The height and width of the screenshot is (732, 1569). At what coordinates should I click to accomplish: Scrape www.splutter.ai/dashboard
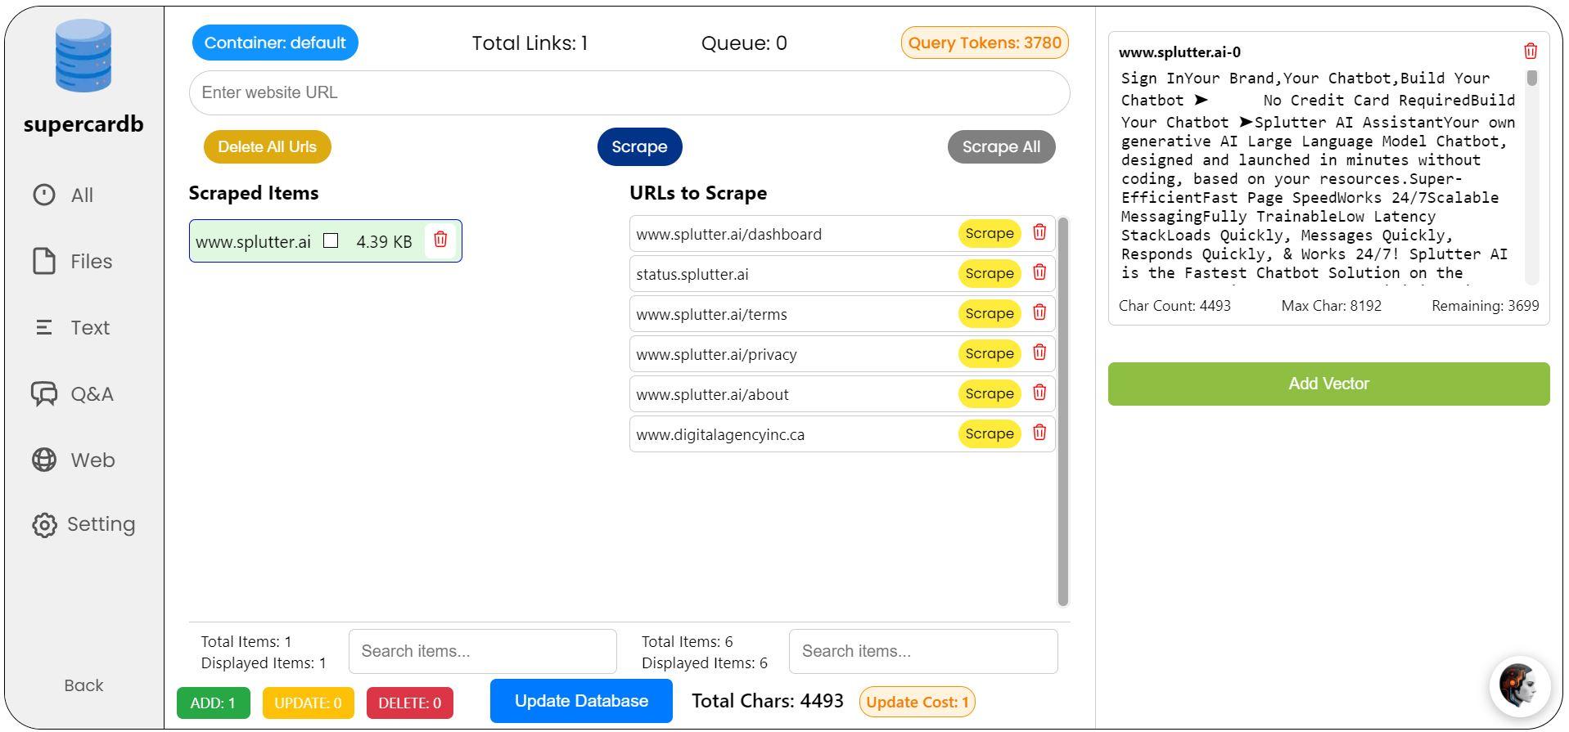(x=990, y=233)
